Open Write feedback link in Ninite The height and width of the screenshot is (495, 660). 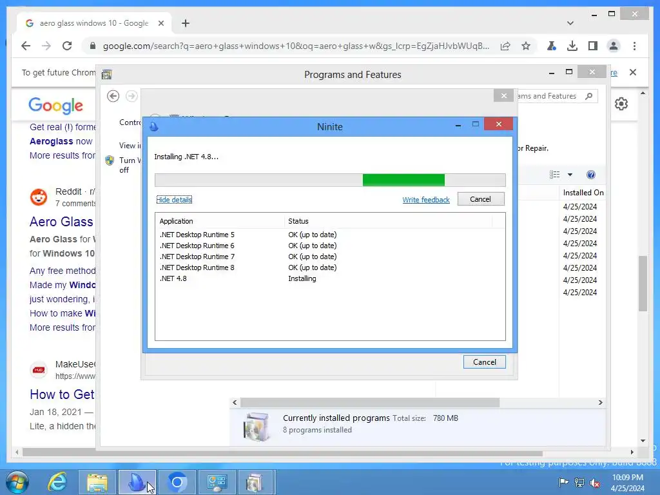click(426, 200)
